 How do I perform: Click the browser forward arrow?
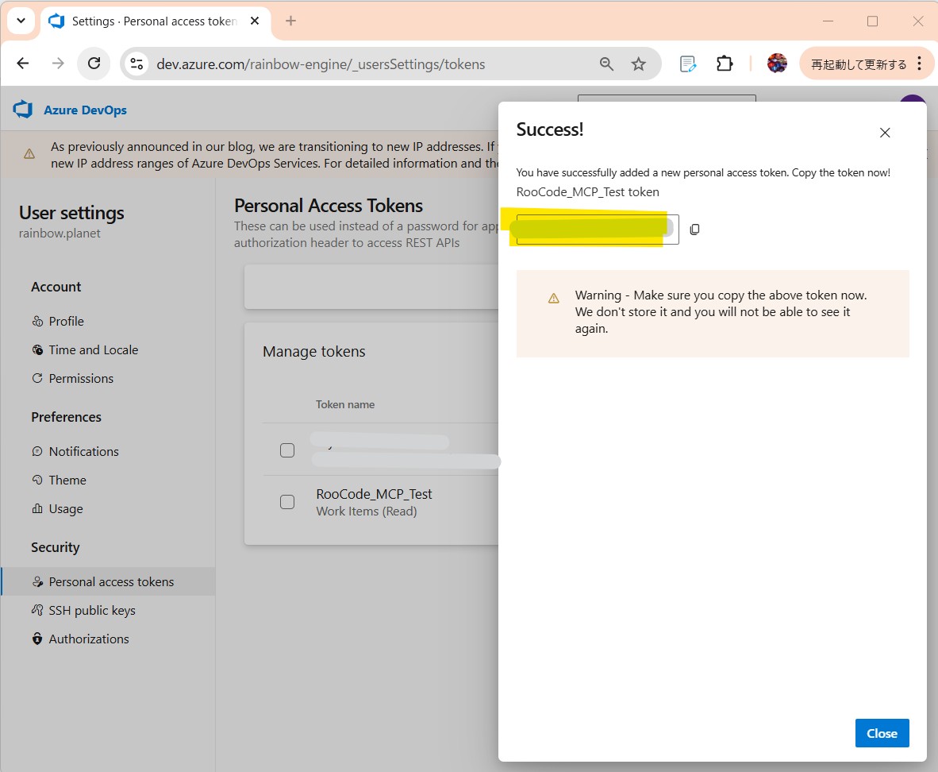coord(58,64)
